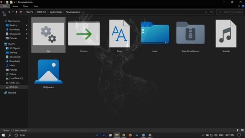This screenshot has height=138, width=245.
Task: Open Photoshop from the taskbar
Action: (97, 135)
